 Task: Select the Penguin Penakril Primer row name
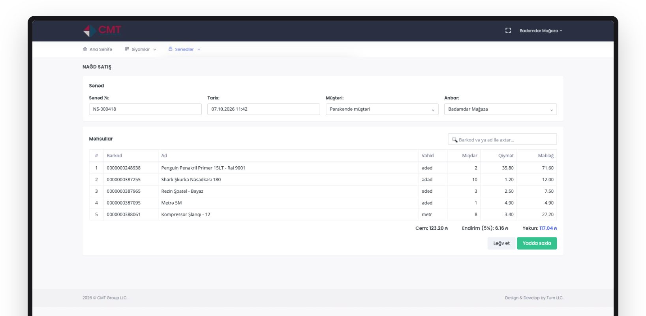point(203,168)
